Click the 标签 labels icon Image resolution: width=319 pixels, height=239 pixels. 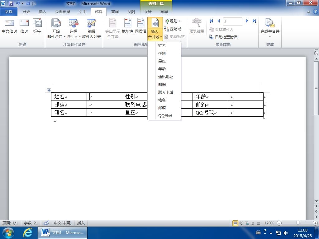(37, 23)
